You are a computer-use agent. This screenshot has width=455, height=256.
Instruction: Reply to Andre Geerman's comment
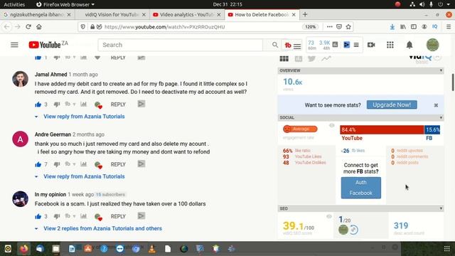pos(118,164)
